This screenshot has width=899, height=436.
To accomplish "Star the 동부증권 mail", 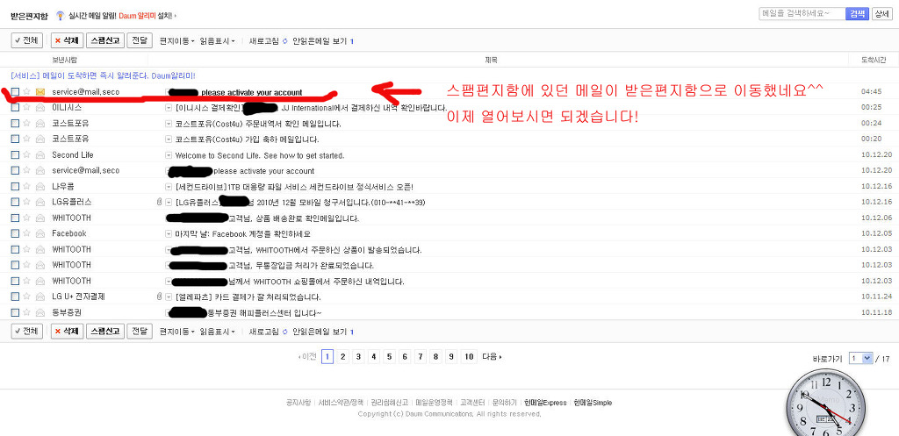I will (x=26, y=313).
